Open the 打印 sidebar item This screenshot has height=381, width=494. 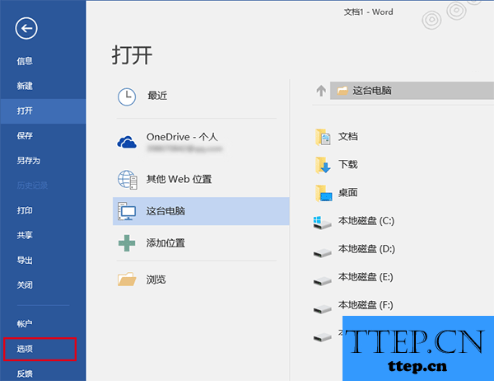25,210
